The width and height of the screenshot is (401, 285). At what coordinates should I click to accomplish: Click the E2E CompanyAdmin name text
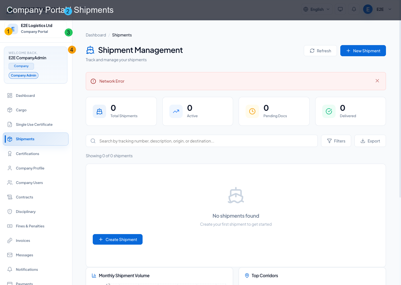[27, 58]
